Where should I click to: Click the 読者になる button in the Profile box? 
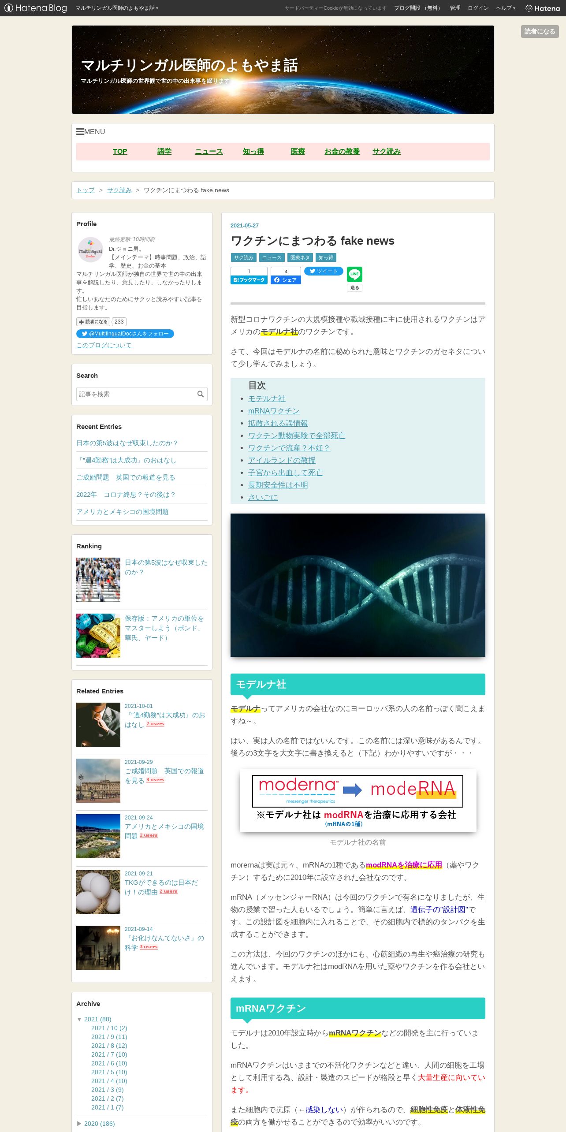tap(93, 322)
